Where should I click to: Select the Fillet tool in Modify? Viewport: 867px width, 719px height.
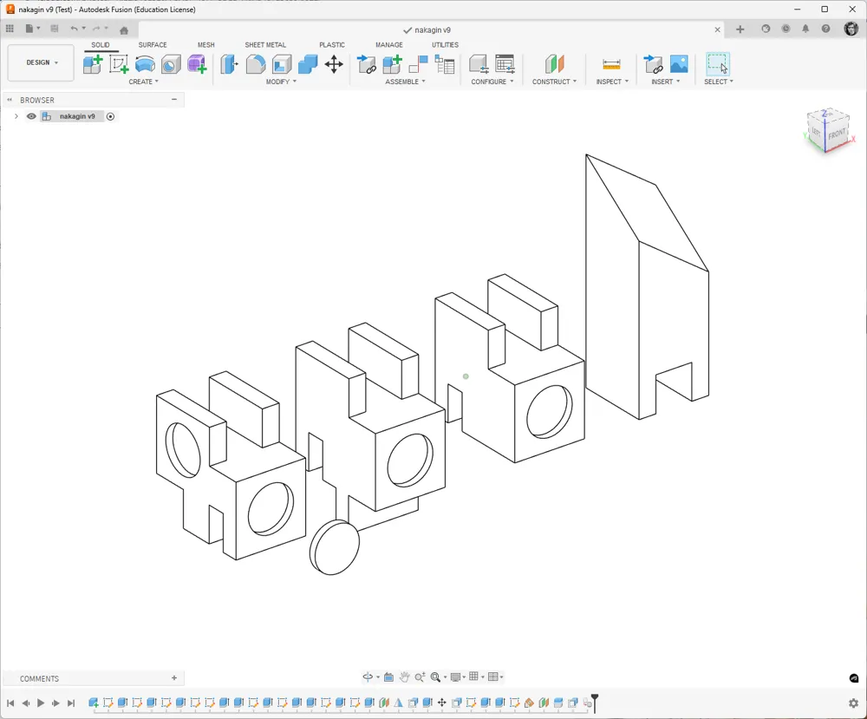[255, 64]
